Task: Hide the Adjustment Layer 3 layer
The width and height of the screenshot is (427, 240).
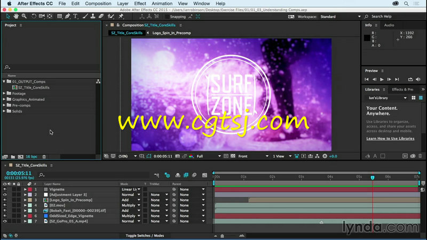Action: click(x=5, y=195)
